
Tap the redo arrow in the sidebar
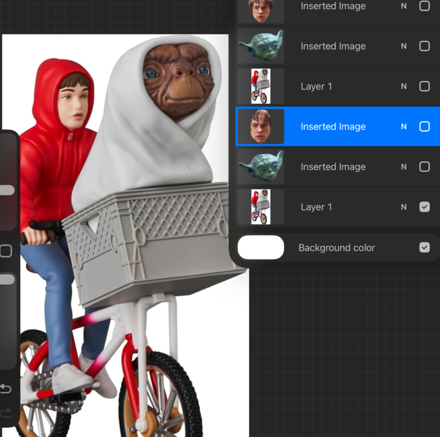(x=5, y=412)
